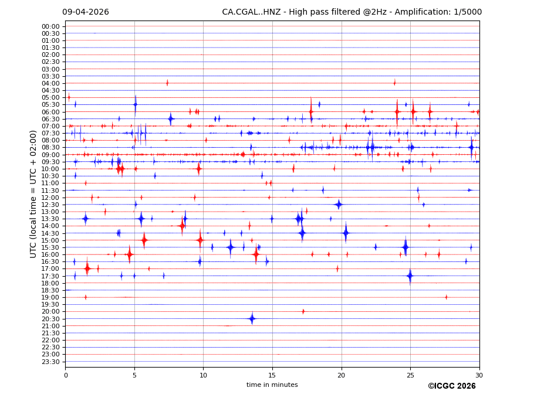
Task: Click the red event on the 20:00 trace
Action: pos(303,311)
